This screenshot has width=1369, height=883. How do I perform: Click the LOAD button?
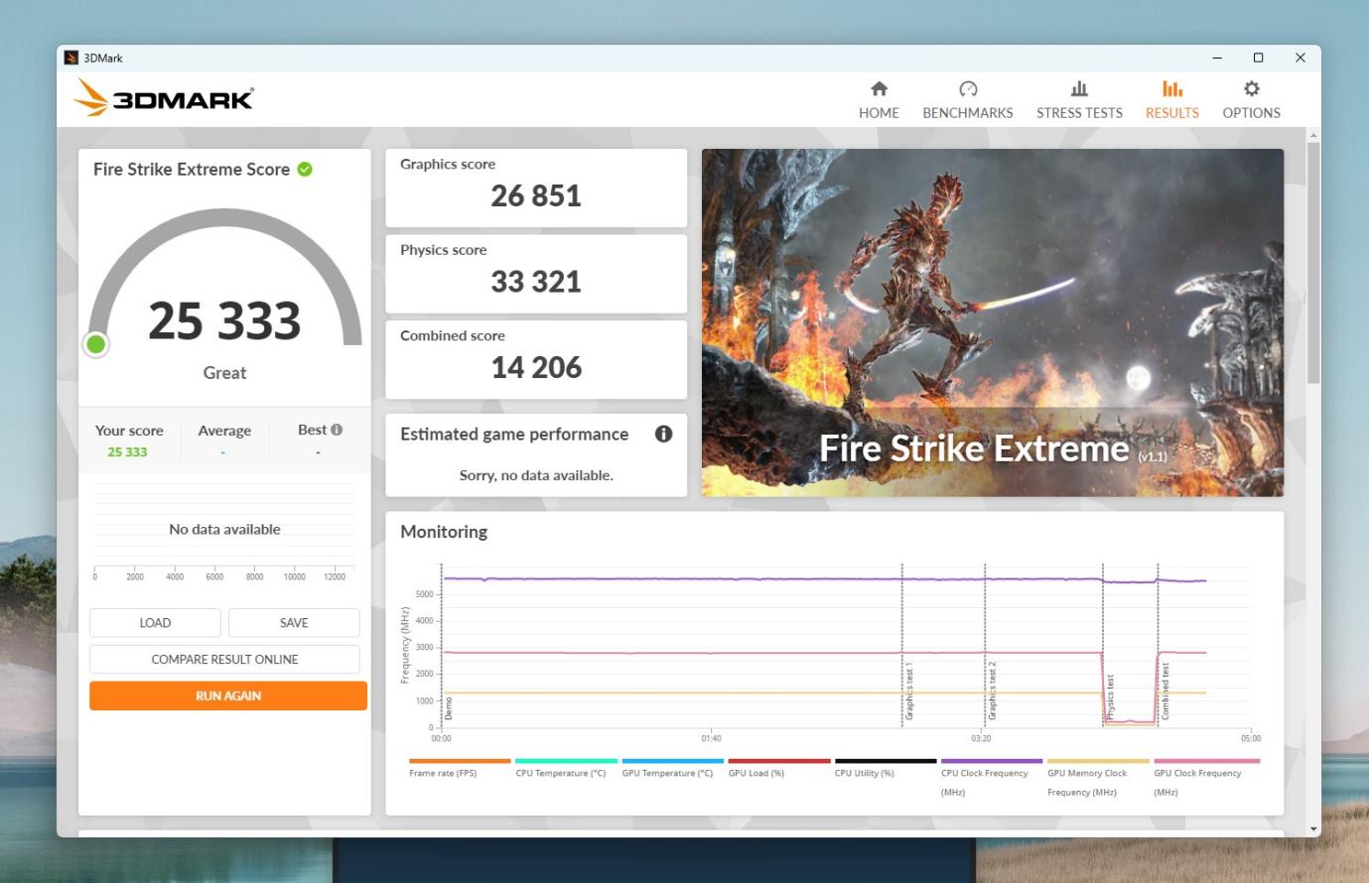click(155, 623)
